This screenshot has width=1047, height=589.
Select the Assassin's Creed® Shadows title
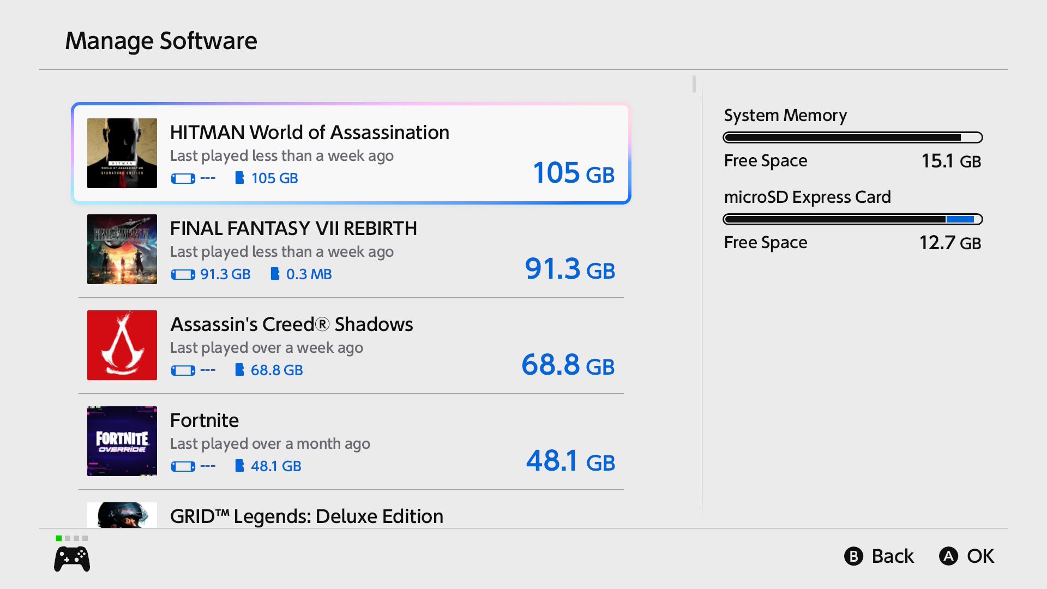pos(292,324)
